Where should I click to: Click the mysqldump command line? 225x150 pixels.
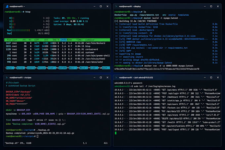(58, 114)
